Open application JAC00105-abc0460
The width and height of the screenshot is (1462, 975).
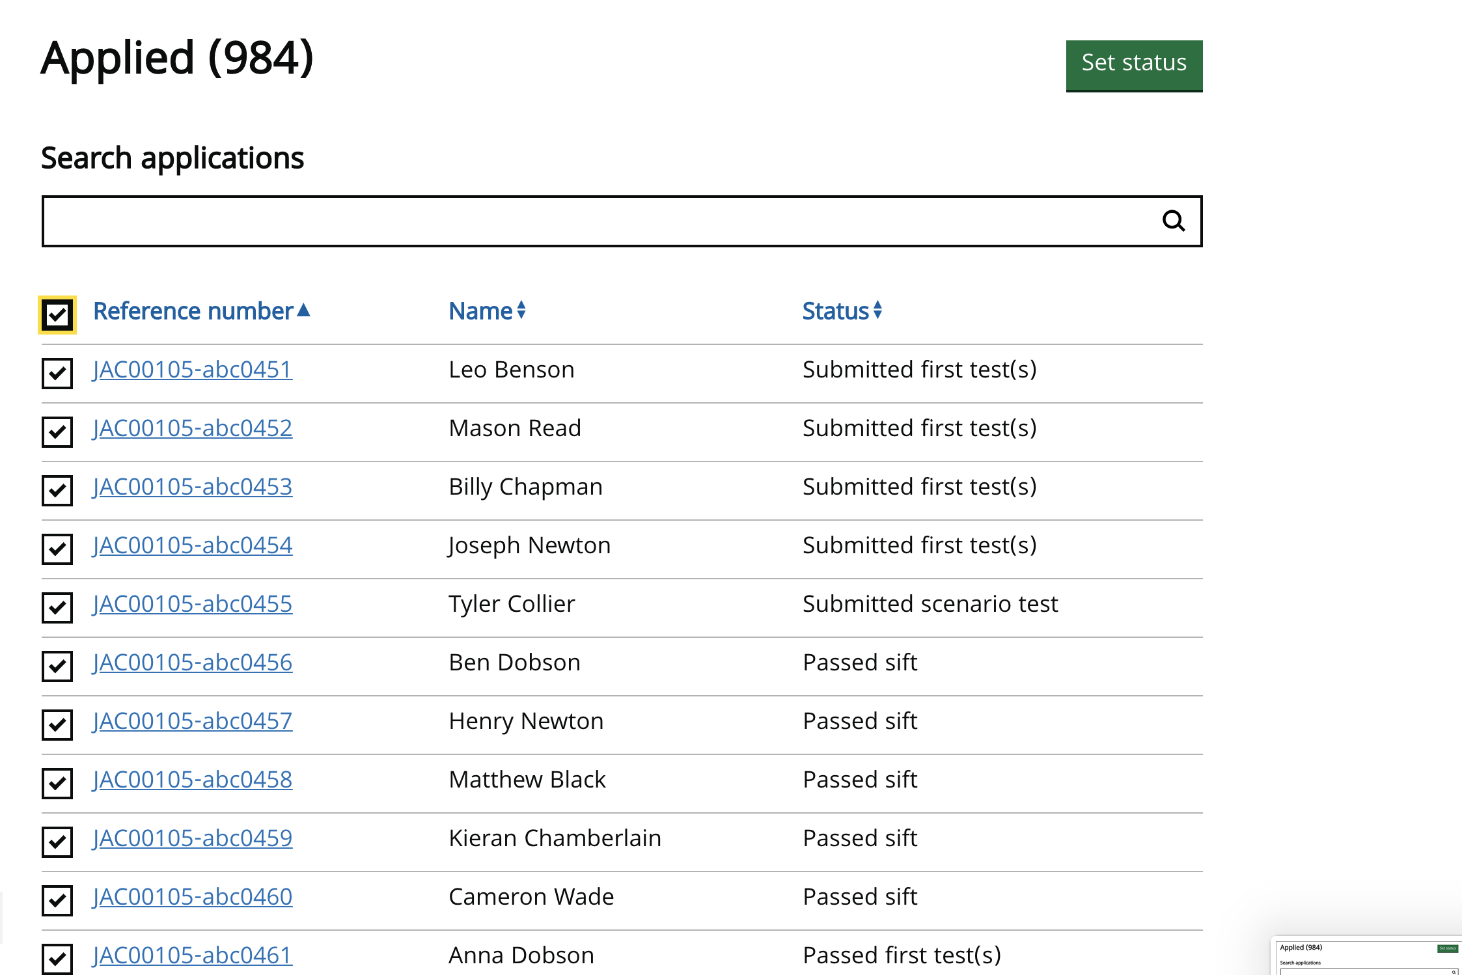pyautogui.click(x=193, y=897)
